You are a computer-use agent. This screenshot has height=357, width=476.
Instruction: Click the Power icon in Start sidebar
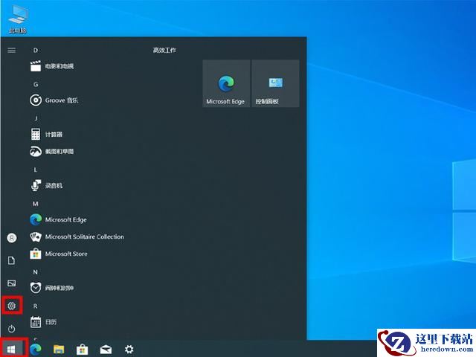click(12, 329)
